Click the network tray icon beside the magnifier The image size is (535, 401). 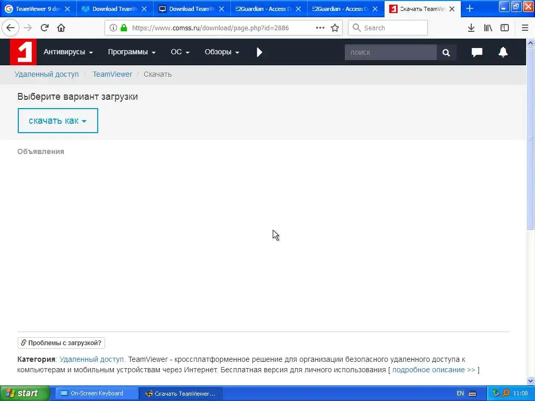coord(496,393)
